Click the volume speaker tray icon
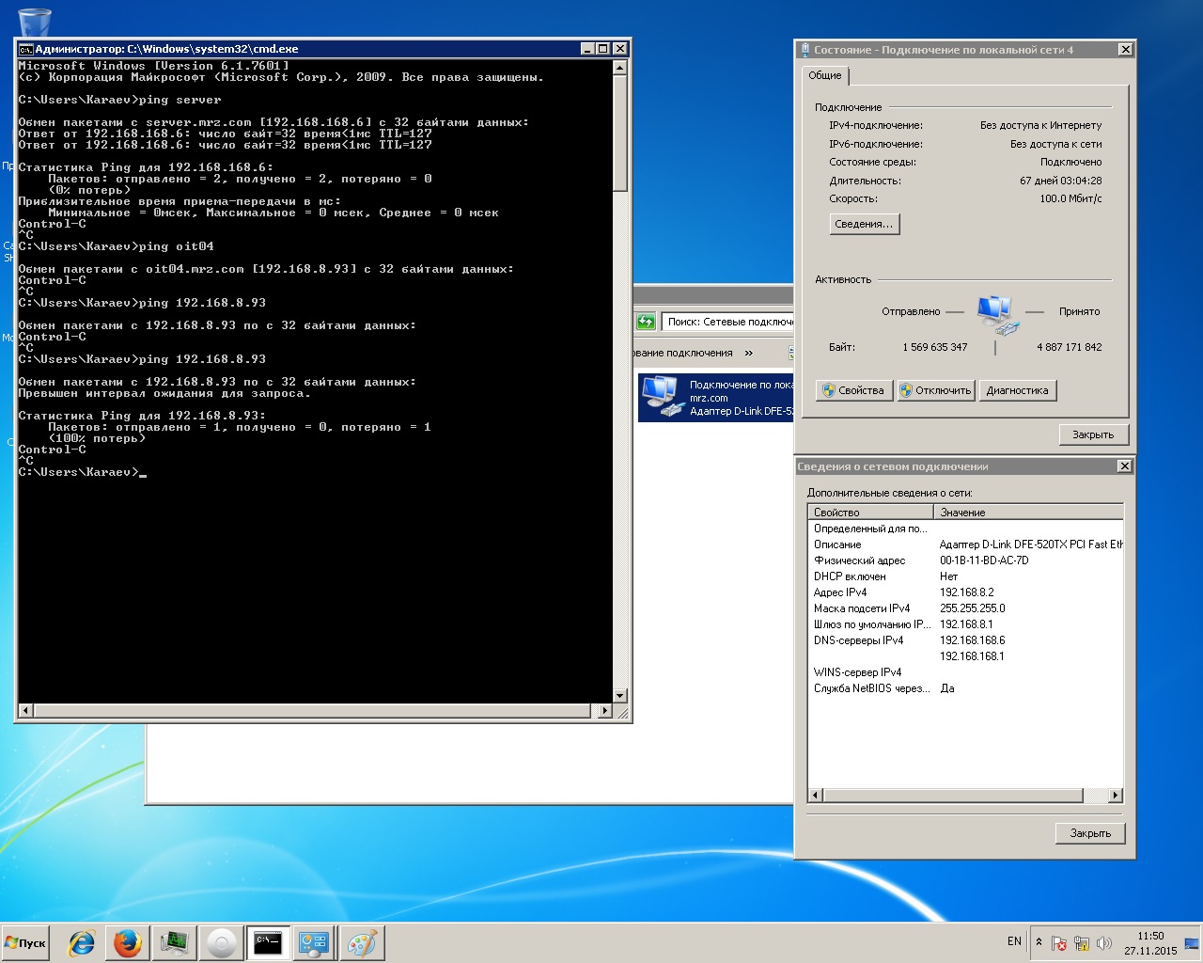 [x=1104, y=943]
